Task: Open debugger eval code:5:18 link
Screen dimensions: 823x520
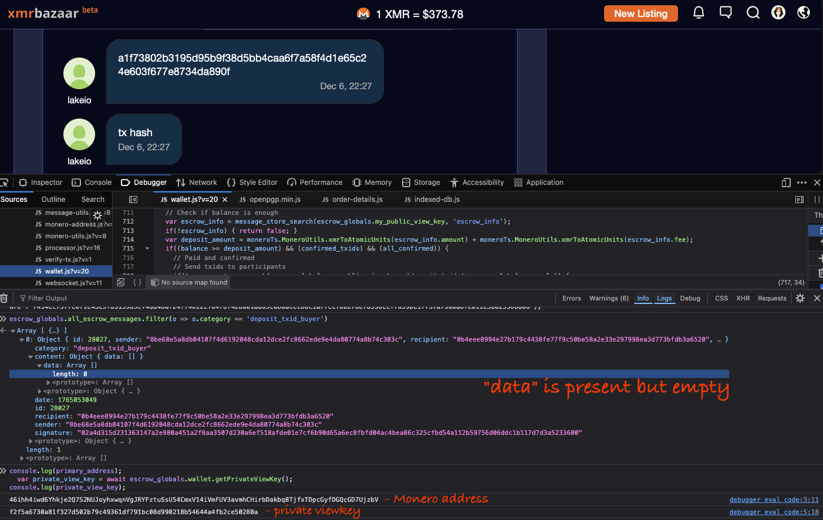Action: pyautogui.click(x=774, y=512)
